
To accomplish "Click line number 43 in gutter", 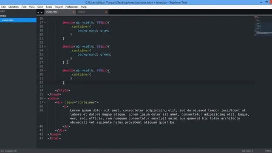I will (x=41, y=138).
